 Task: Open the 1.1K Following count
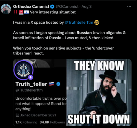coord(26,122)
